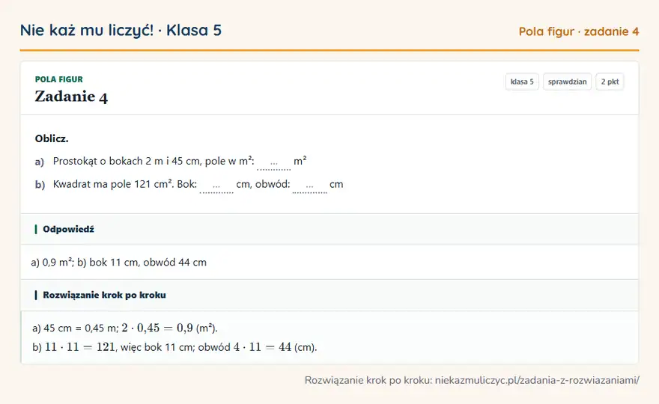Click the green 'POLA FIGUR' category label
This screenshot has width=659, height=404.
point(59,79)
